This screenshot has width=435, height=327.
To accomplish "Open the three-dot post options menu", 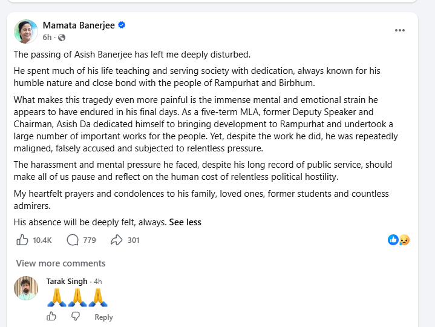I will pos(400,30).
